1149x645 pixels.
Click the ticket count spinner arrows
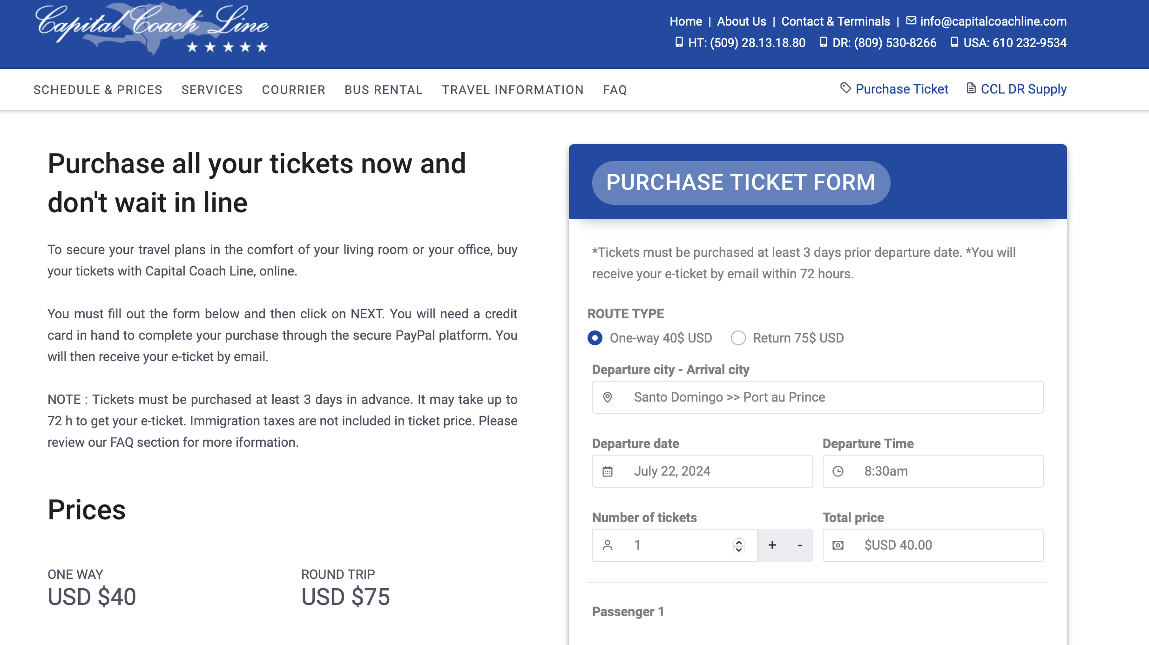739,545
